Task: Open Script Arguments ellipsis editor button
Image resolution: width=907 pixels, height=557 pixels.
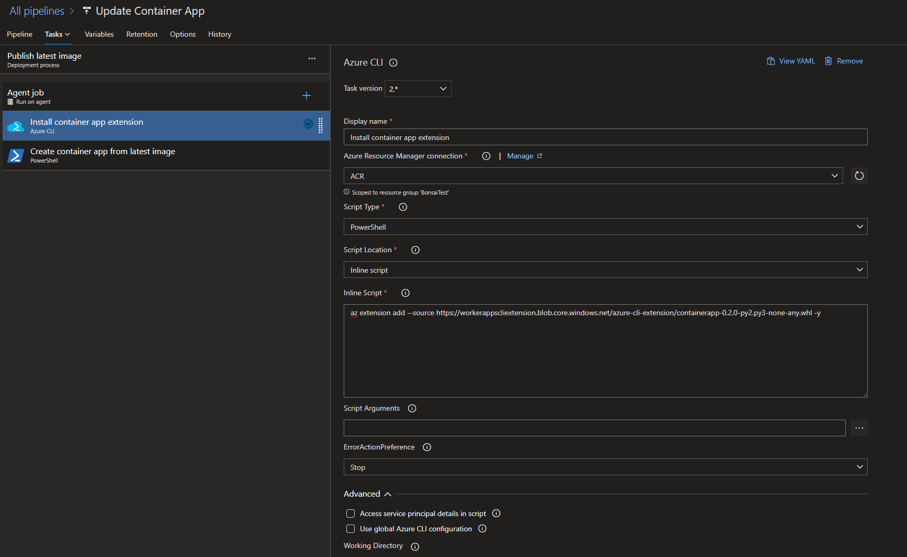Action: 859,428
